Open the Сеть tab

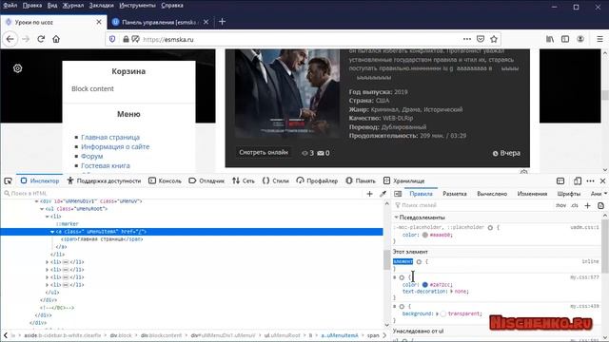(244, 181)
